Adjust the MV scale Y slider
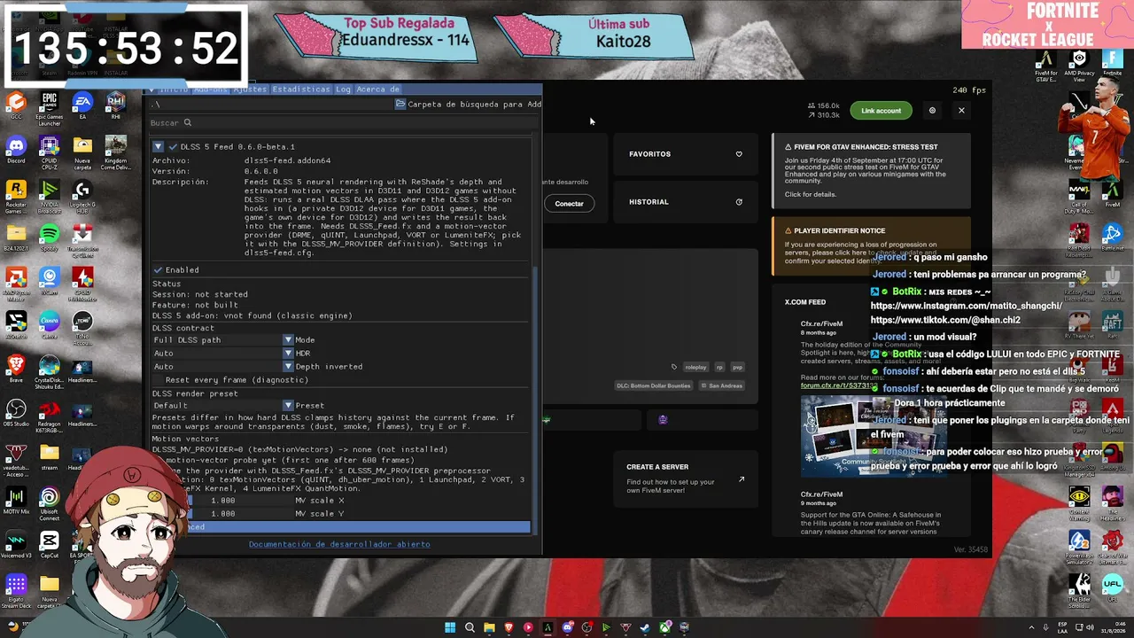The height and width of the screenshot is (638, 1134). click(221, 514)
